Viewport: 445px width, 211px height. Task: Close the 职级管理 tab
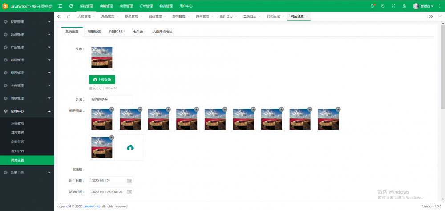tap(141, 16)
